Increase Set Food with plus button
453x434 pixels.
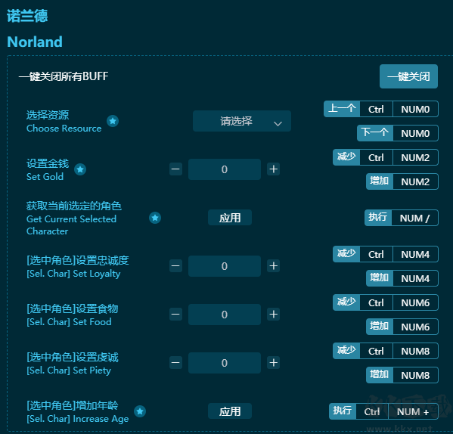[273, 315]
